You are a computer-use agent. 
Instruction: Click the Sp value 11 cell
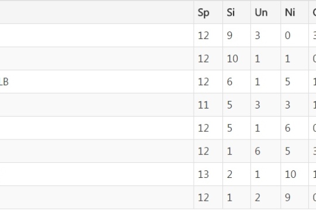pyautogui.click(x=208, y=105)
